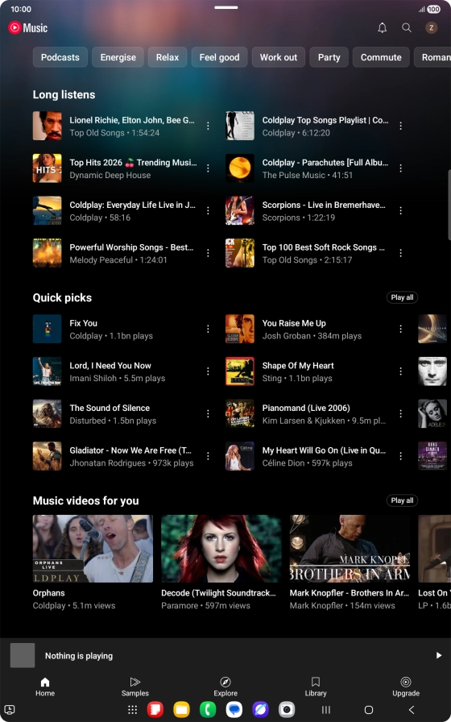Open the Explore compass tab
Screen dimensions: 451x722
225,687
